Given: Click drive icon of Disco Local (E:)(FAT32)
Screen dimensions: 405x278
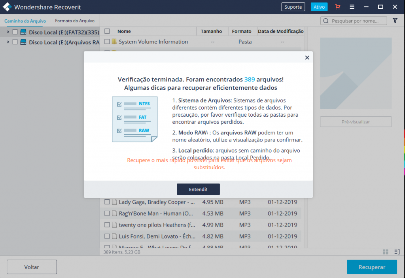Looking at the screenshot, I should pos(23,32).
